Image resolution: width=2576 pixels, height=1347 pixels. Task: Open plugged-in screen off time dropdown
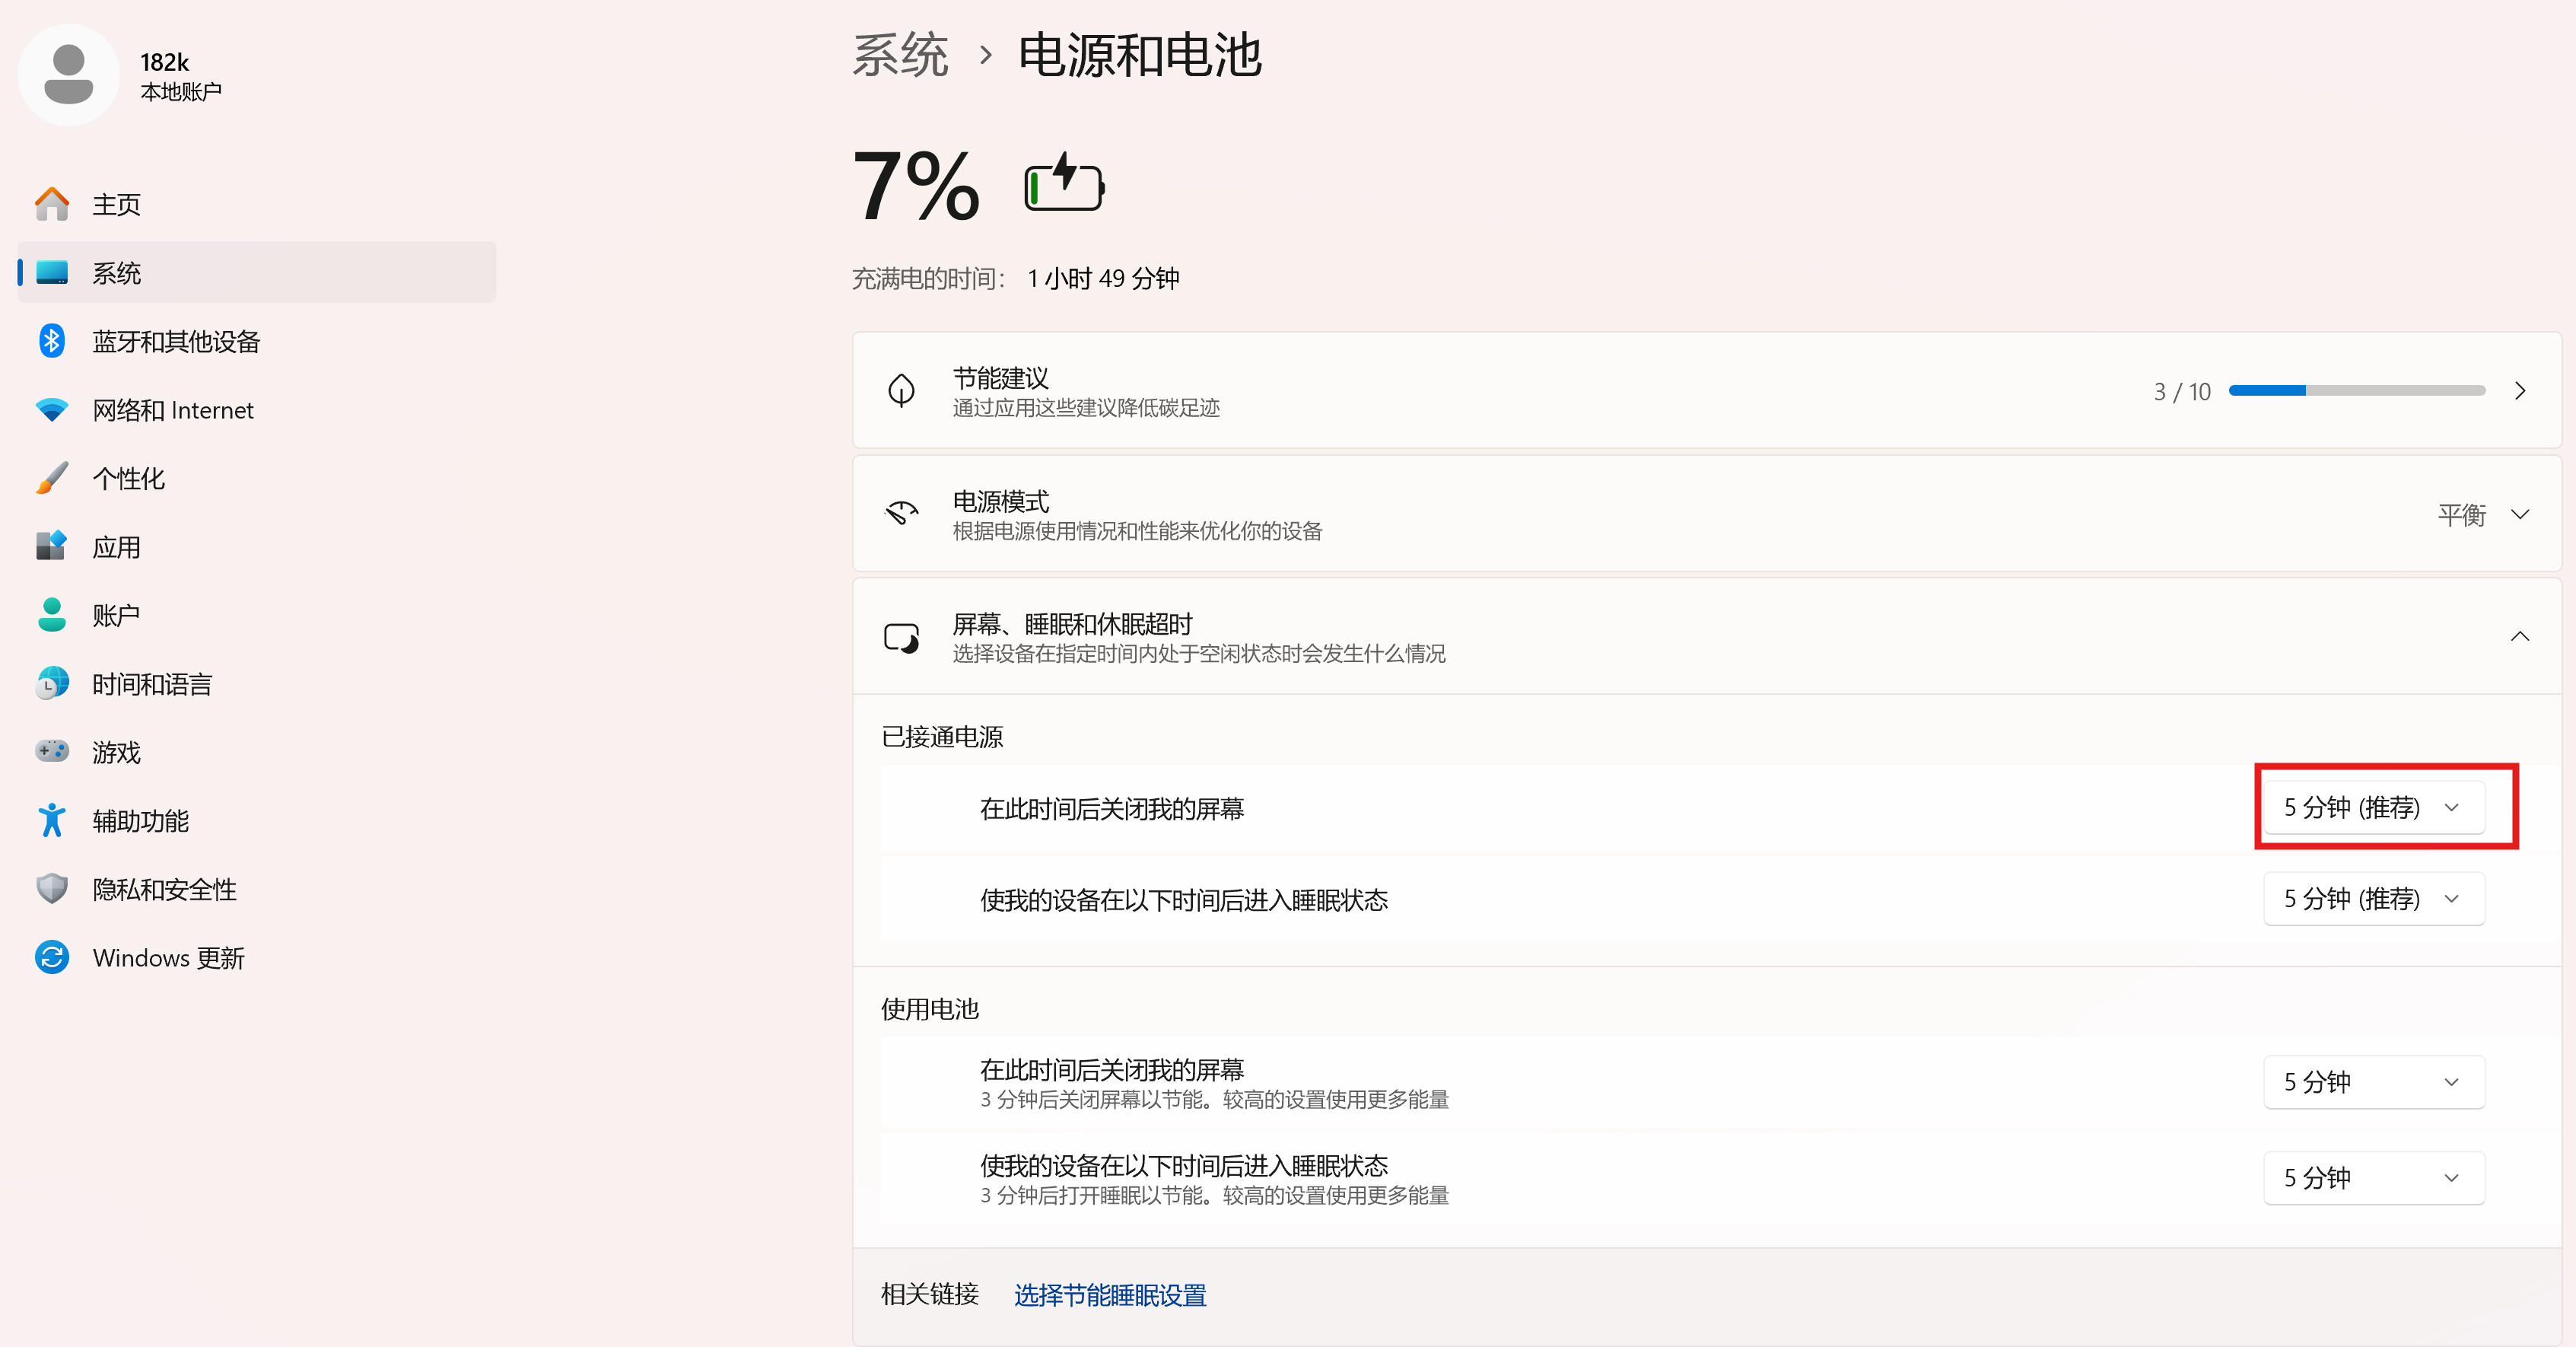pyautogui.click(x=2374, y=807)
